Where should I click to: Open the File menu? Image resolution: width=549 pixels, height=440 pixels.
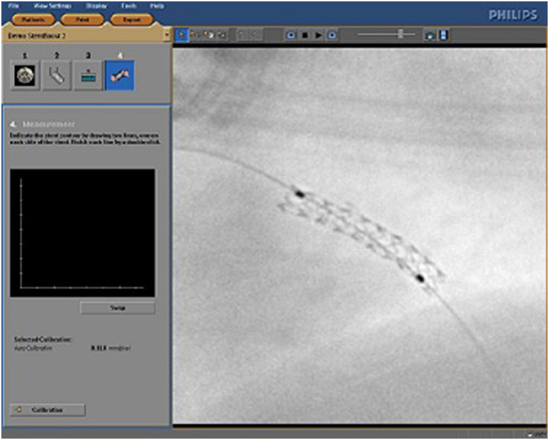coord(13,6)
